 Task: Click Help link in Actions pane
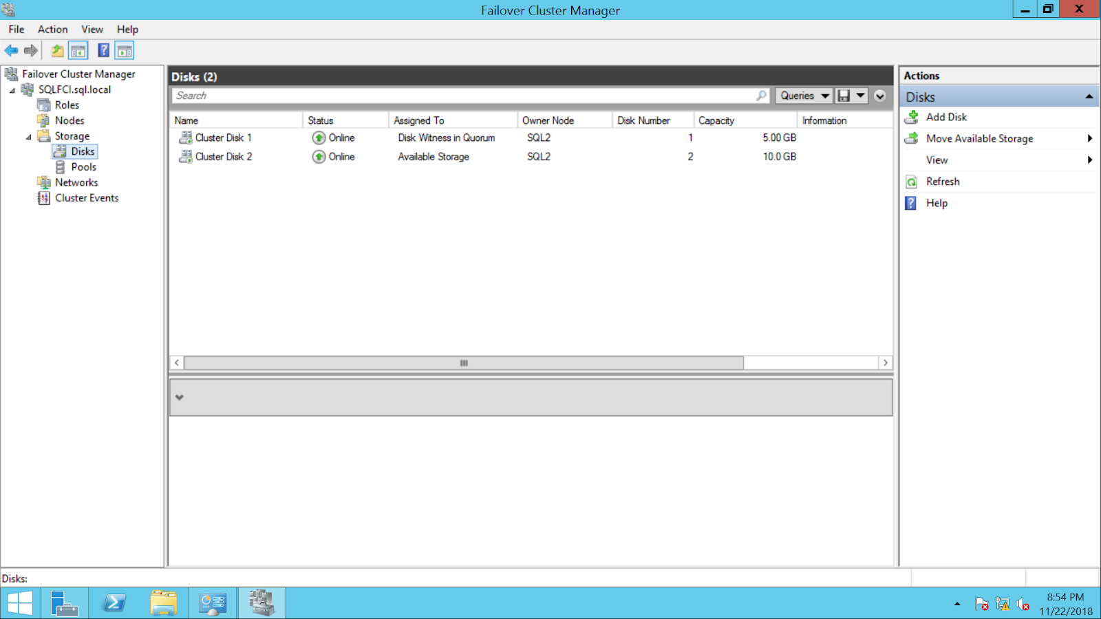[937, 203]
